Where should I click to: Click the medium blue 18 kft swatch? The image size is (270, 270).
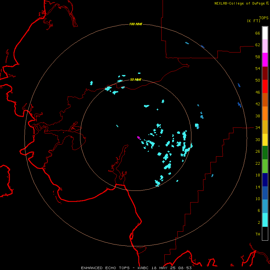265,193
